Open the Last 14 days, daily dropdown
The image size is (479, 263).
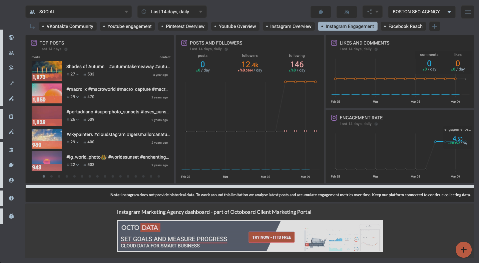point(172,12)
